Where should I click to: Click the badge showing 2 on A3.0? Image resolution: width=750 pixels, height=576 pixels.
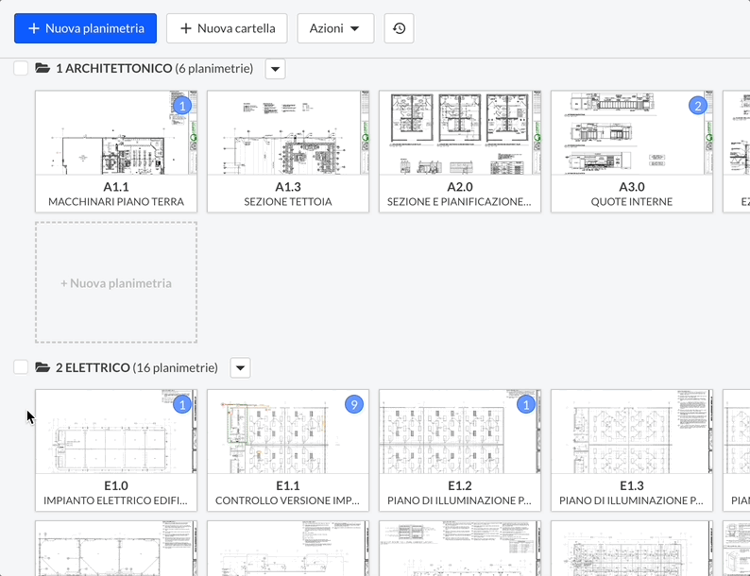point(698,106)
